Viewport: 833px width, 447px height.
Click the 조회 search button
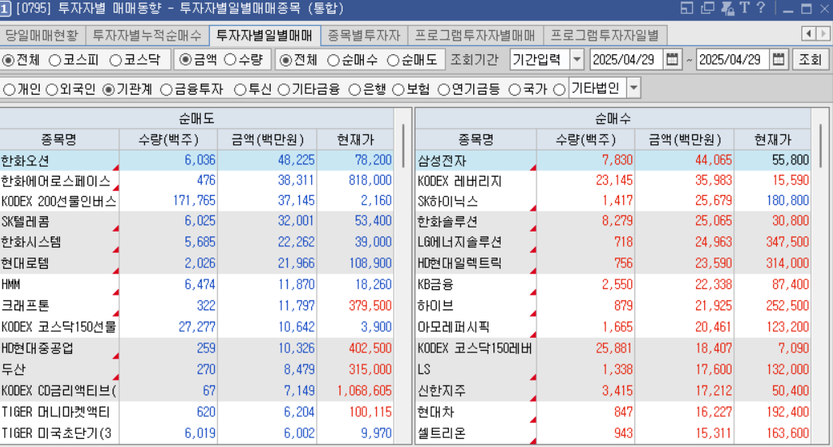[x=810, y=59]
